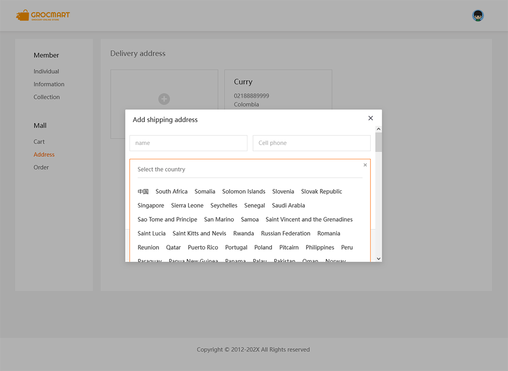Close the Add shipping address dialog
This screenshot has width=508, height=371.
pyautogui.click(x=370, y=118)
